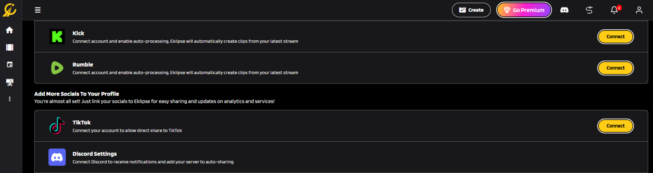
Task: Open notifications bell with 2 badge
Action: 615,10
